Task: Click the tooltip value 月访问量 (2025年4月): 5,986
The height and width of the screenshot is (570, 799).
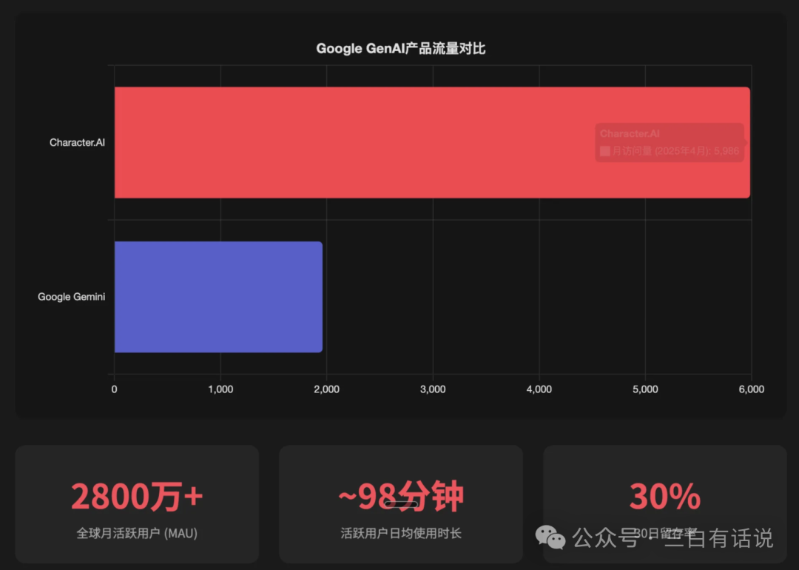Action: (675, 151)
